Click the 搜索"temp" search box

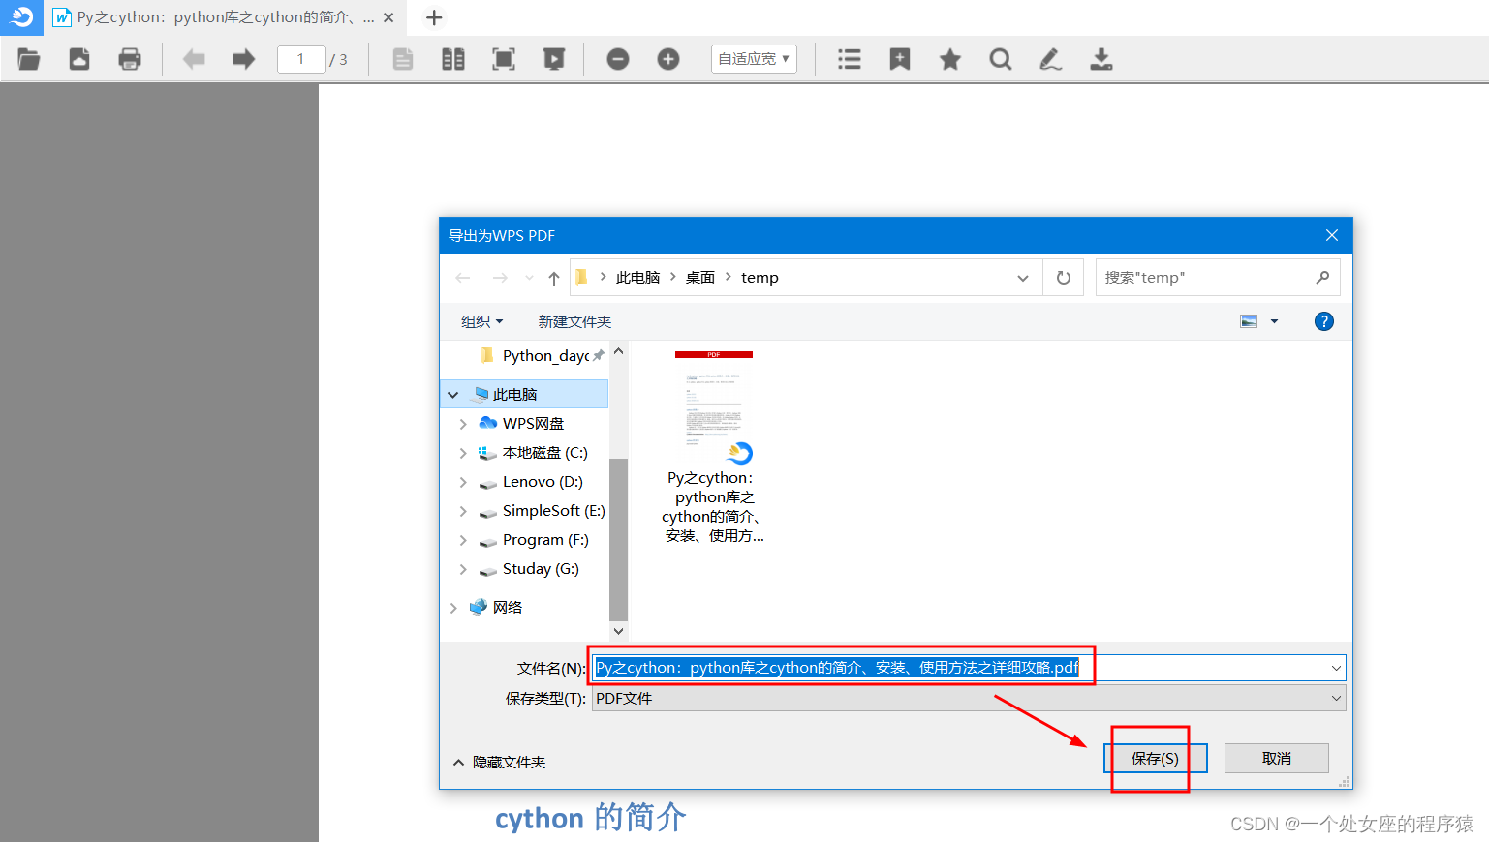(x=1218, y=278)
